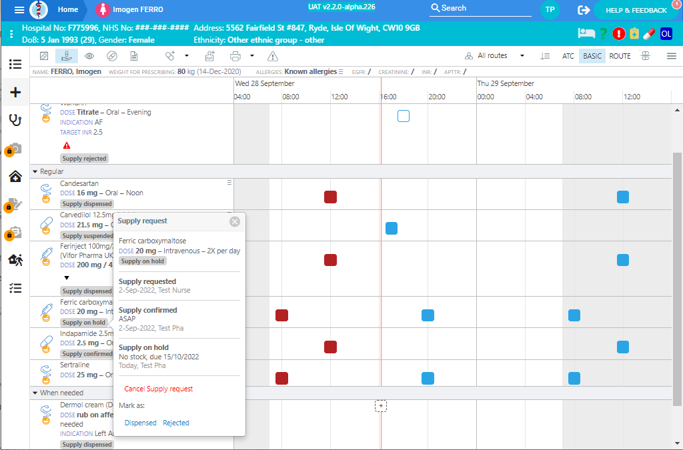This screenshot has height=450, width=683.
Task: Expand the add medication dropdown arrow
Action: pyautogui.click(x=187, y=56)
